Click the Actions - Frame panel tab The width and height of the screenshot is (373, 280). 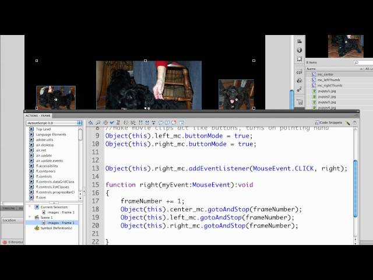(38, 116)
